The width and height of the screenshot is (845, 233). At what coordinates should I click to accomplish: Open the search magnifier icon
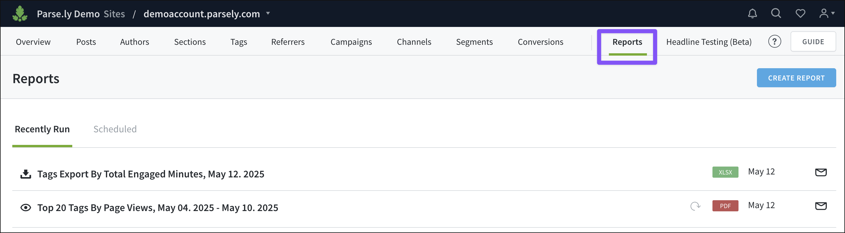point(776,13)
